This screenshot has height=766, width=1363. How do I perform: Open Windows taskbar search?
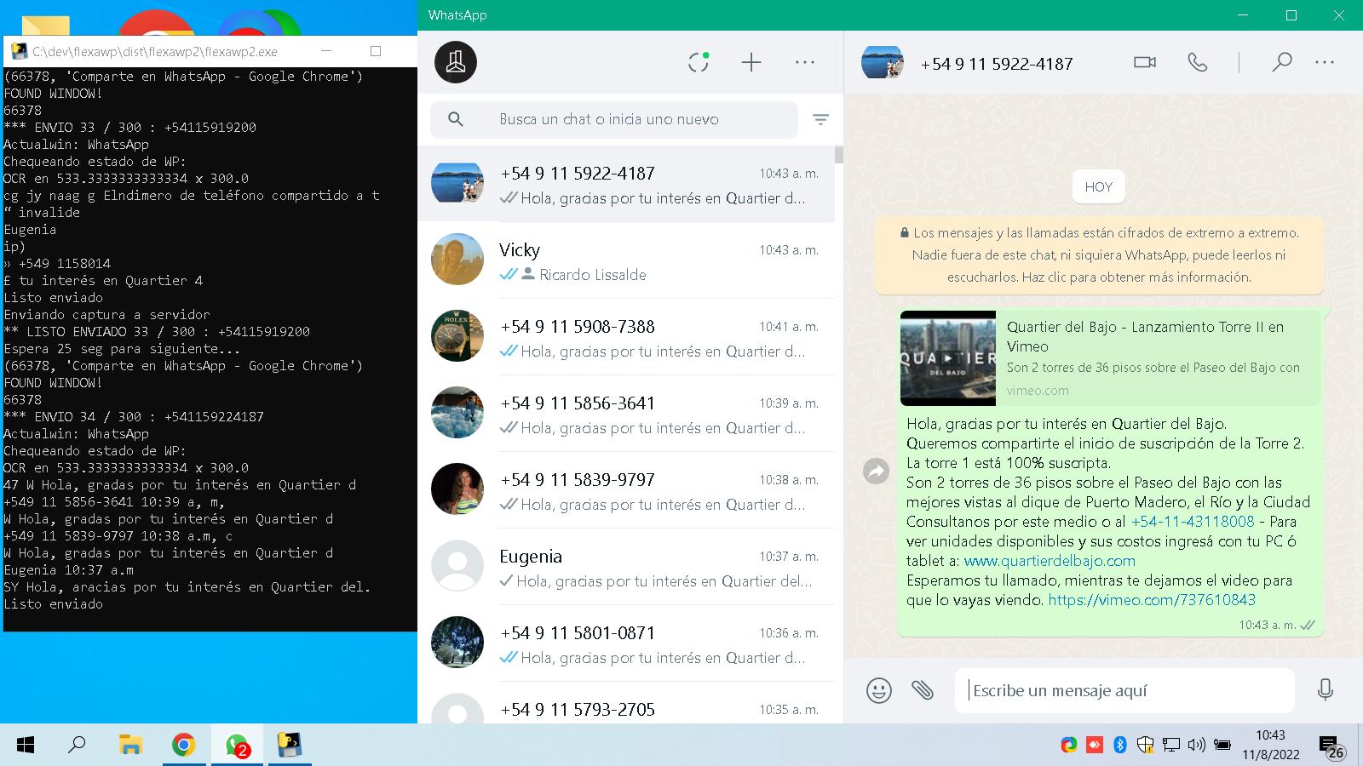pos(78,746)
